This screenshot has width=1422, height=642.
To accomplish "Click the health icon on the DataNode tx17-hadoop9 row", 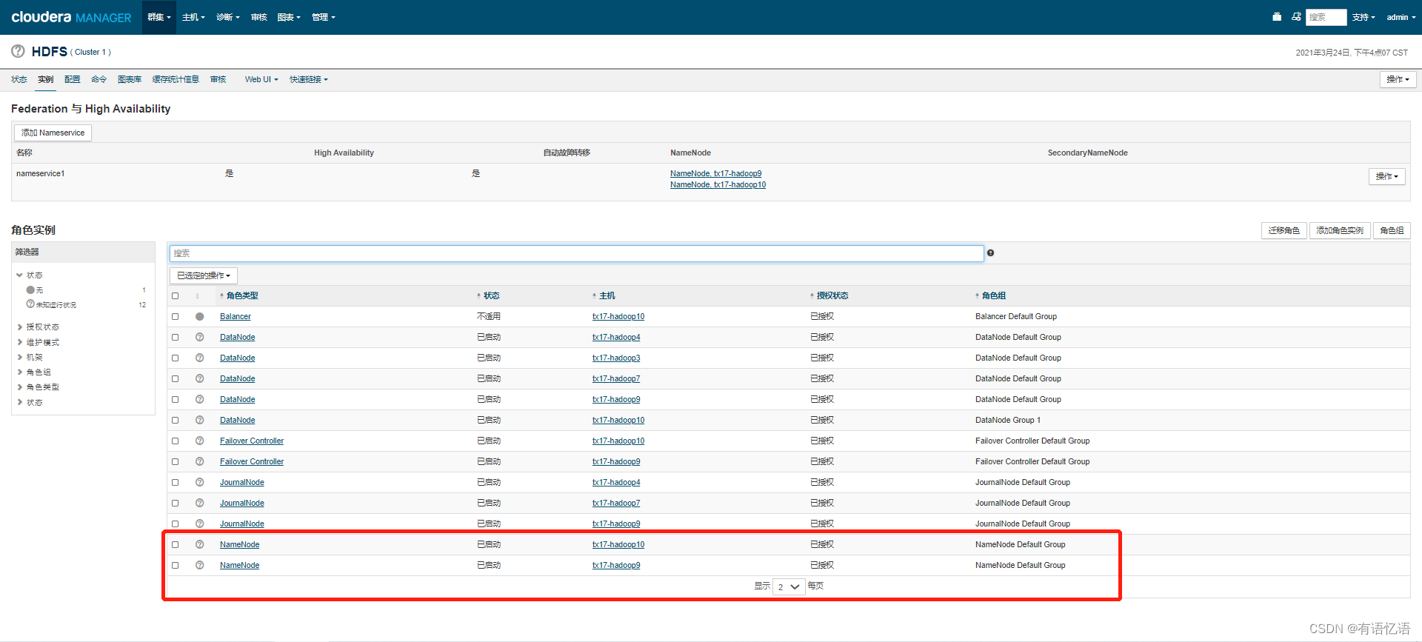I will (200, 399).
